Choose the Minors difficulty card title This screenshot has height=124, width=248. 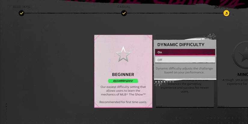[x=242, y=74]
